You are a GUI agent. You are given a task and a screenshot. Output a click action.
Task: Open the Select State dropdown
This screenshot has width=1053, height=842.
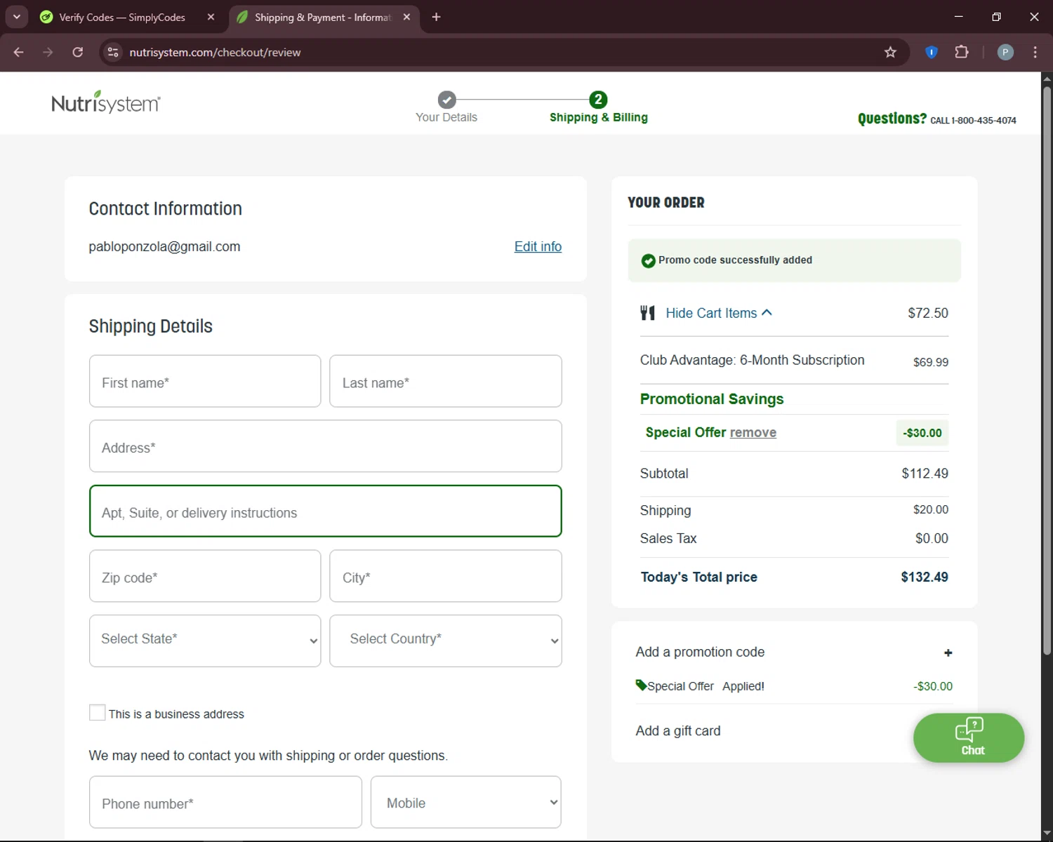205,640
